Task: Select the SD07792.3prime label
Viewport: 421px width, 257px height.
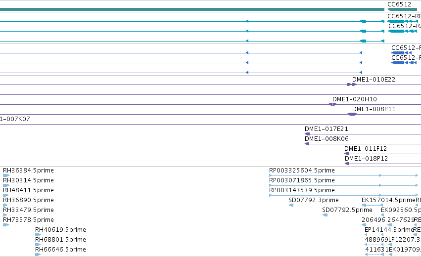Action: click(313, 200)
